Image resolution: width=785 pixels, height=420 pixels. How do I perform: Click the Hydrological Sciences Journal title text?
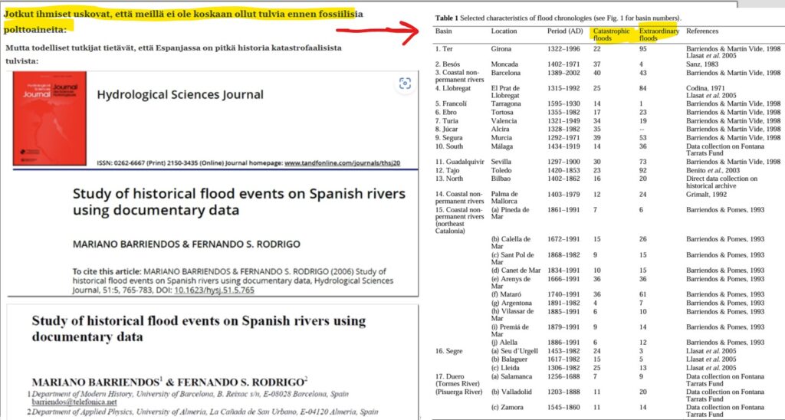[x=179, y=95]
